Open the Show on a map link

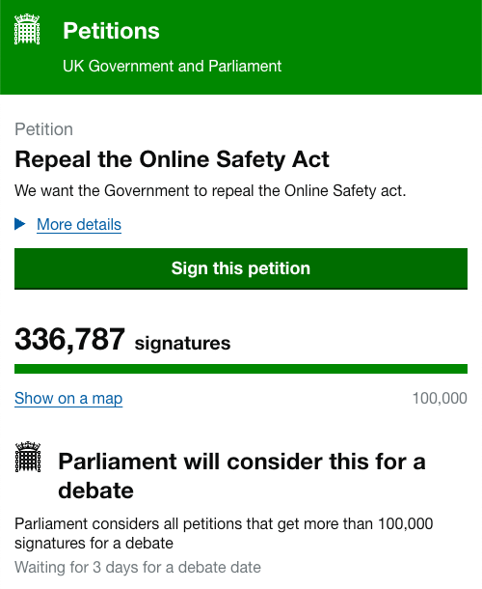pyautogui.click(x=68, y=398)
